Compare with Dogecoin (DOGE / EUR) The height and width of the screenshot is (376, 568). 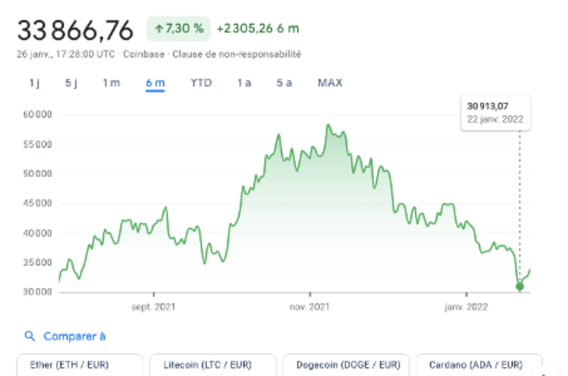346,365
